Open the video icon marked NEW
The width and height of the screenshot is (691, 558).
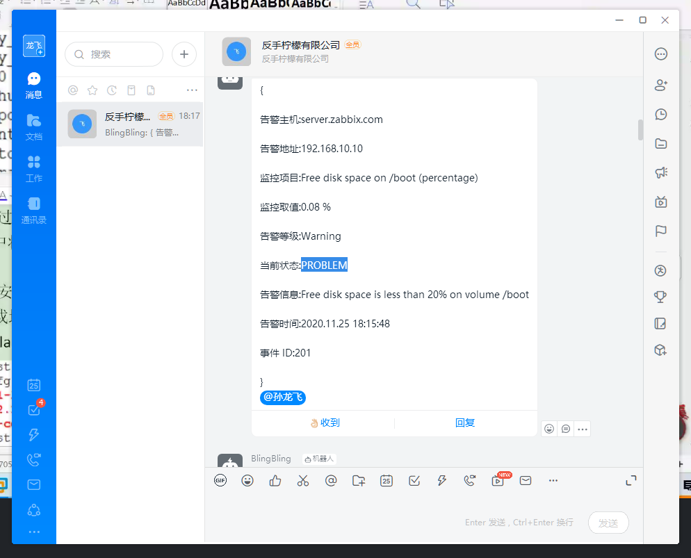point(498,479)
